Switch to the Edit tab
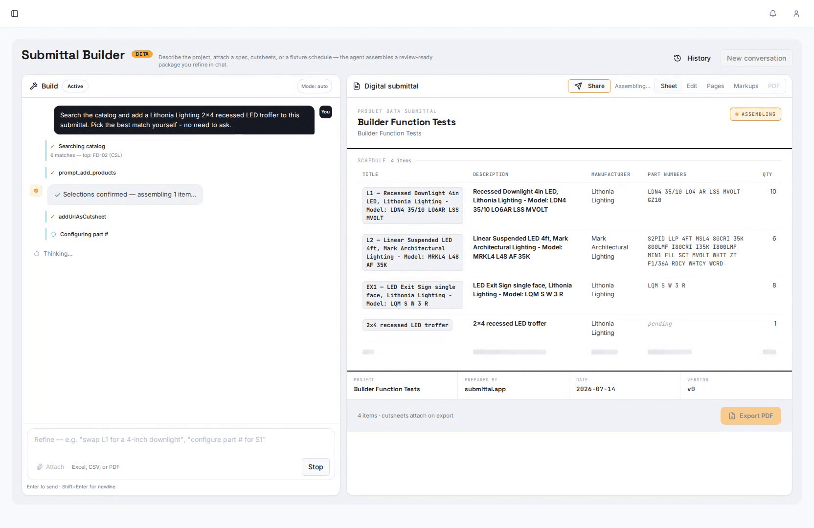The width and height of the screenshot is (814, 528). [x=692, y=86]
